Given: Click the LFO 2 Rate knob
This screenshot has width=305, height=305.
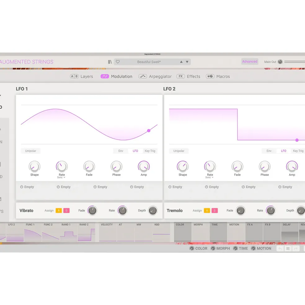Looking at the screenshot, I should pyautogui.click(x=210, y=167).
